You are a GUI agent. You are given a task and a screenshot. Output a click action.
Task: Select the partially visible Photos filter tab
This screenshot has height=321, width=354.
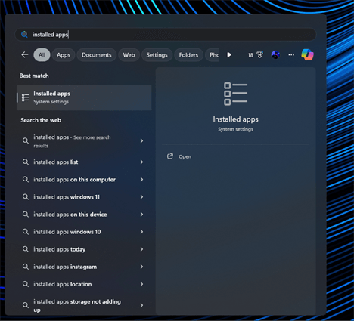click(x=213, y=55)
